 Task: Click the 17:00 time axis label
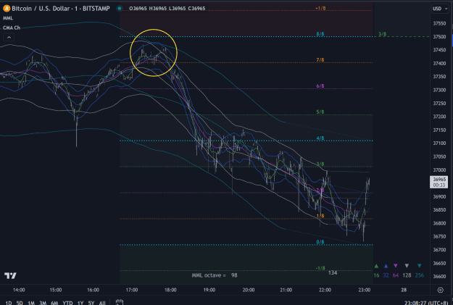point(132,290)
